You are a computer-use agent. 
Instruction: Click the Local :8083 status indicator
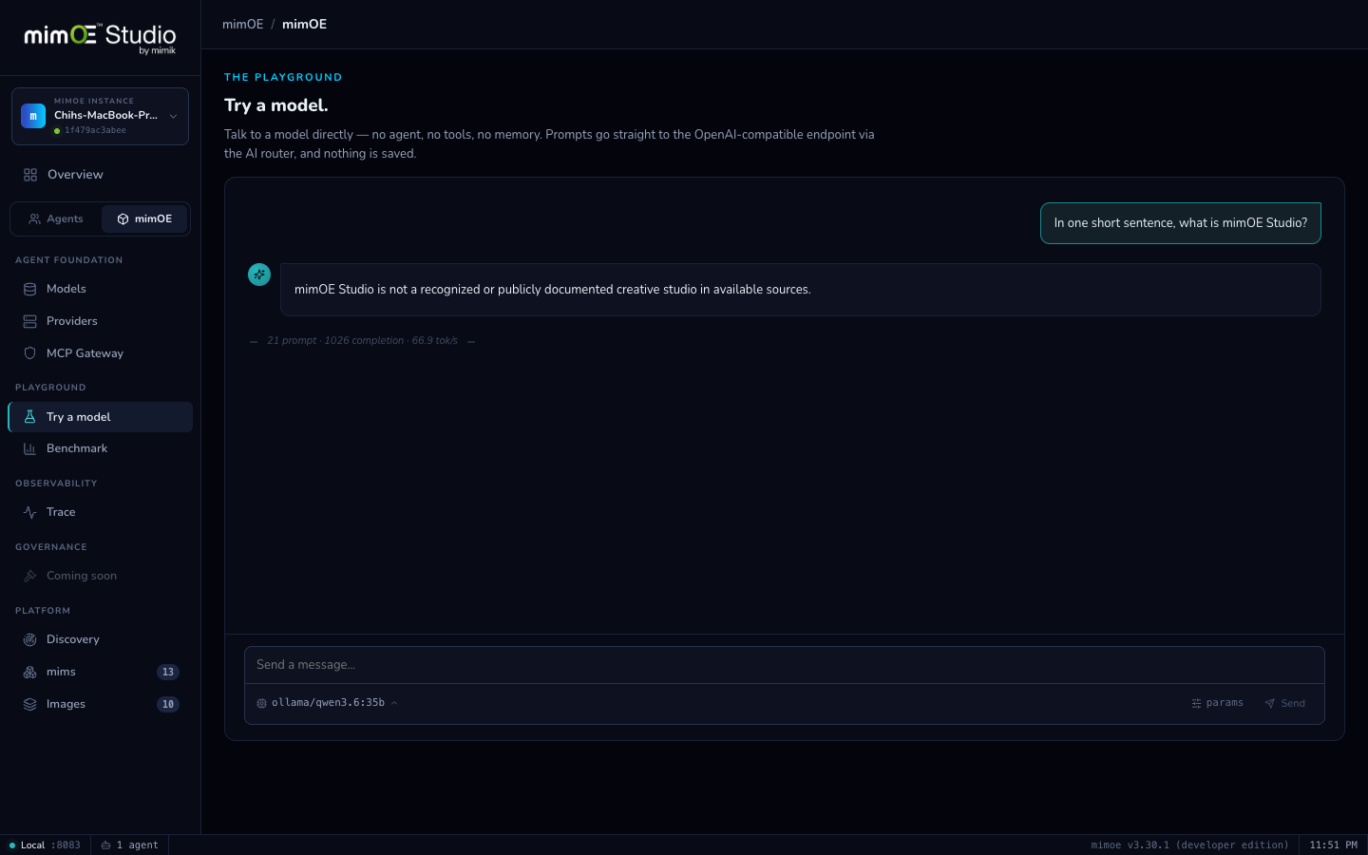pos(45,845)
